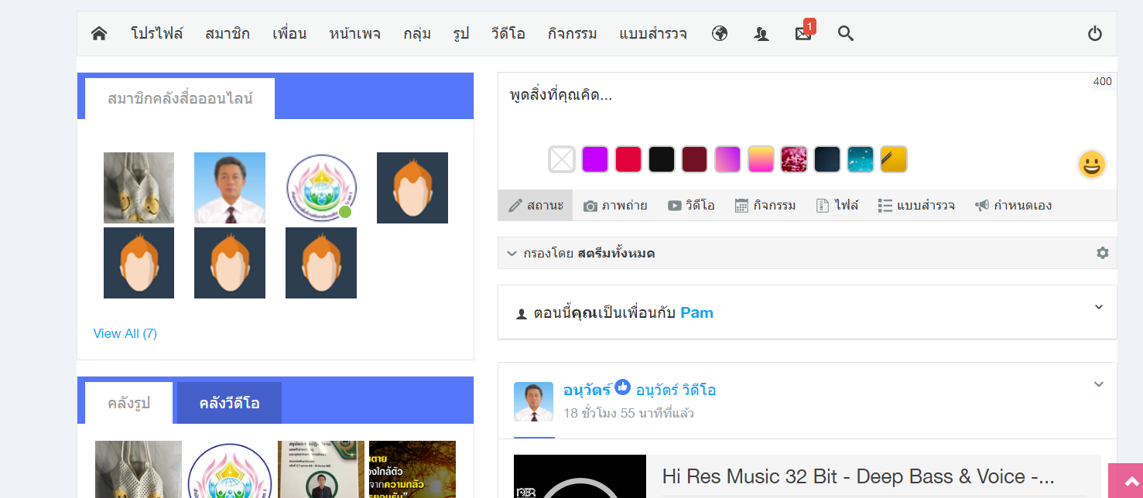Viewport: 1143px width, 498px height.
Task: Open the globe notifications icon
Action: pyautogui.click(x=720, y=33)
